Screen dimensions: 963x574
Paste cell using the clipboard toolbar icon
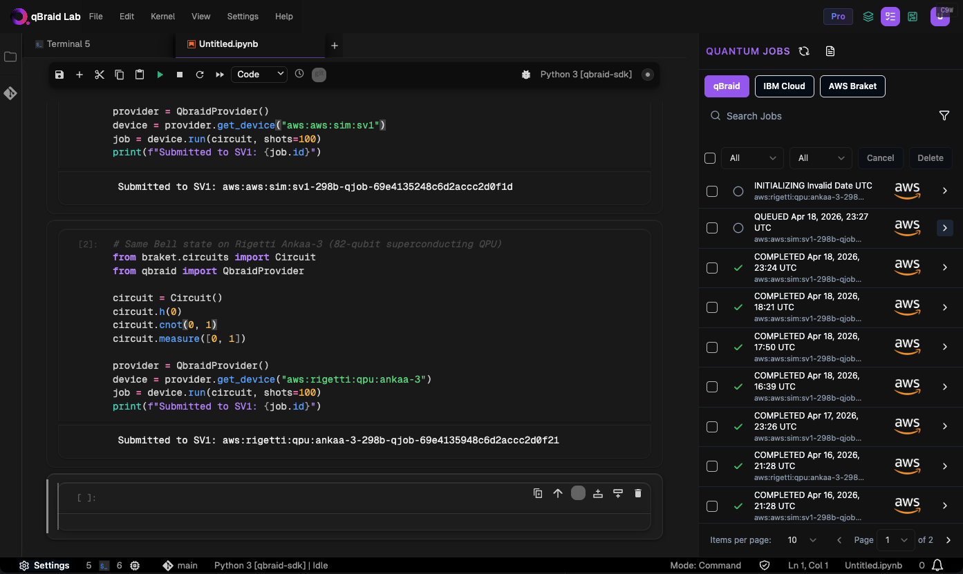point(140,74)
